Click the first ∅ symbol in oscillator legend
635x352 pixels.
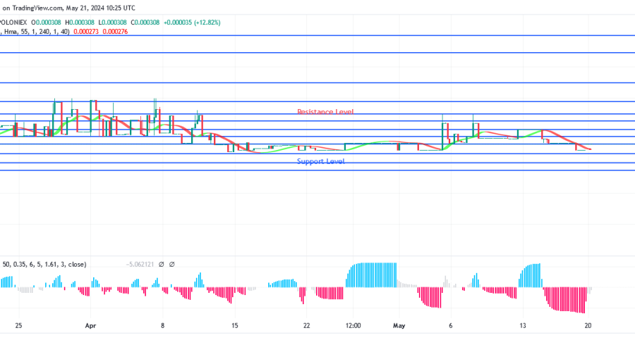pyautogui.click(x=162, y=265)
